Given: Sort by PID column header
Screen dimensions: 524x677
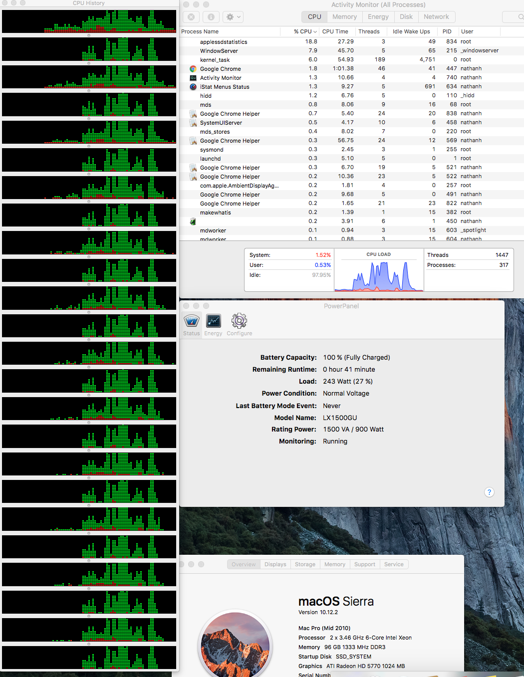Looking at the screenshot, I should pyautogui.click(x=447, y=31).
